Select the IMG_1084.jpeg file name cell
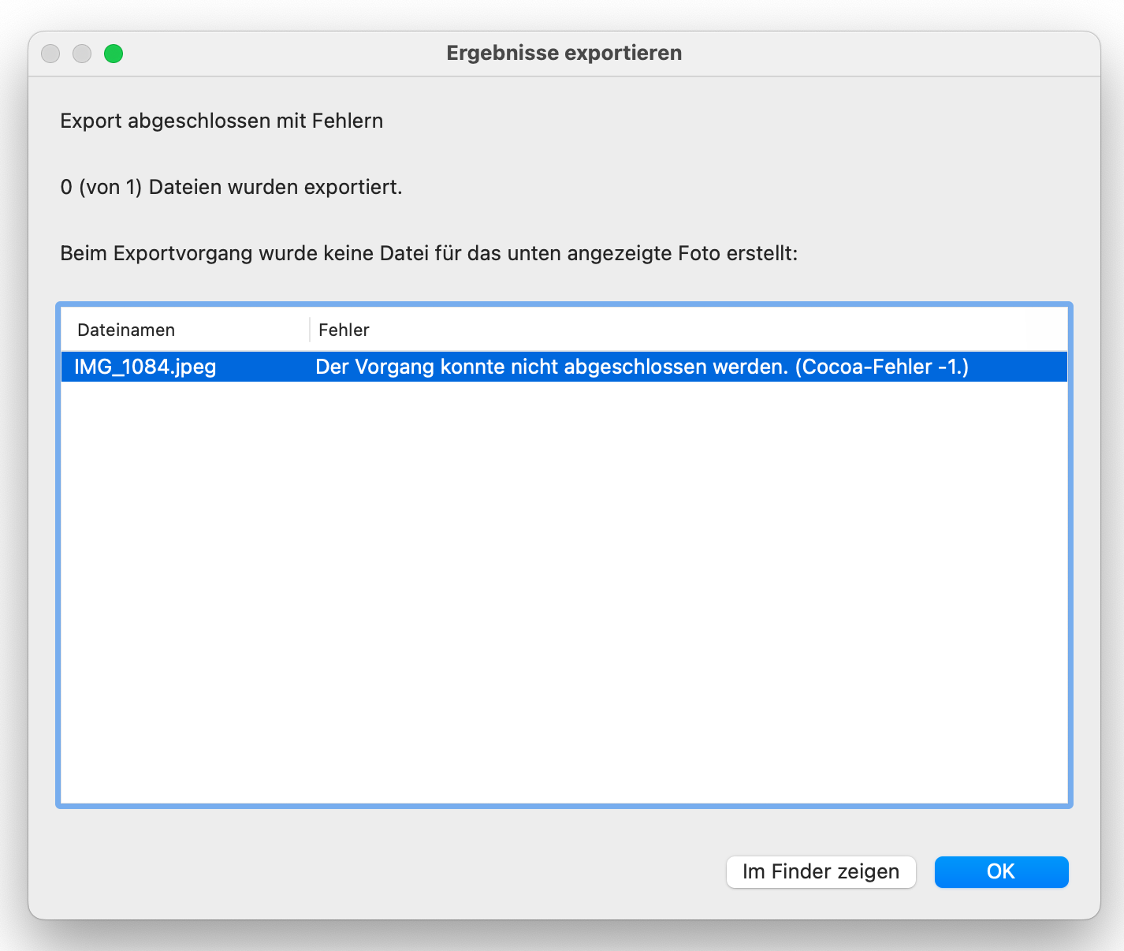 tap(145, 367)
